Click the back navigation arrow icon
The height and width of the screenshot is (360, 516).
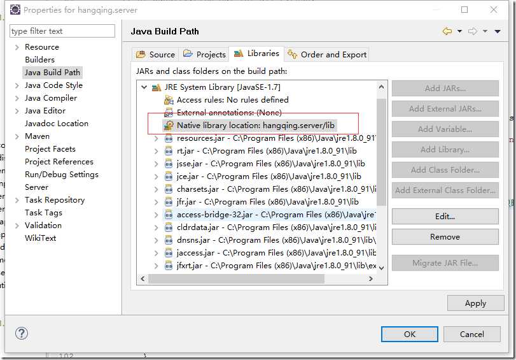447,31
